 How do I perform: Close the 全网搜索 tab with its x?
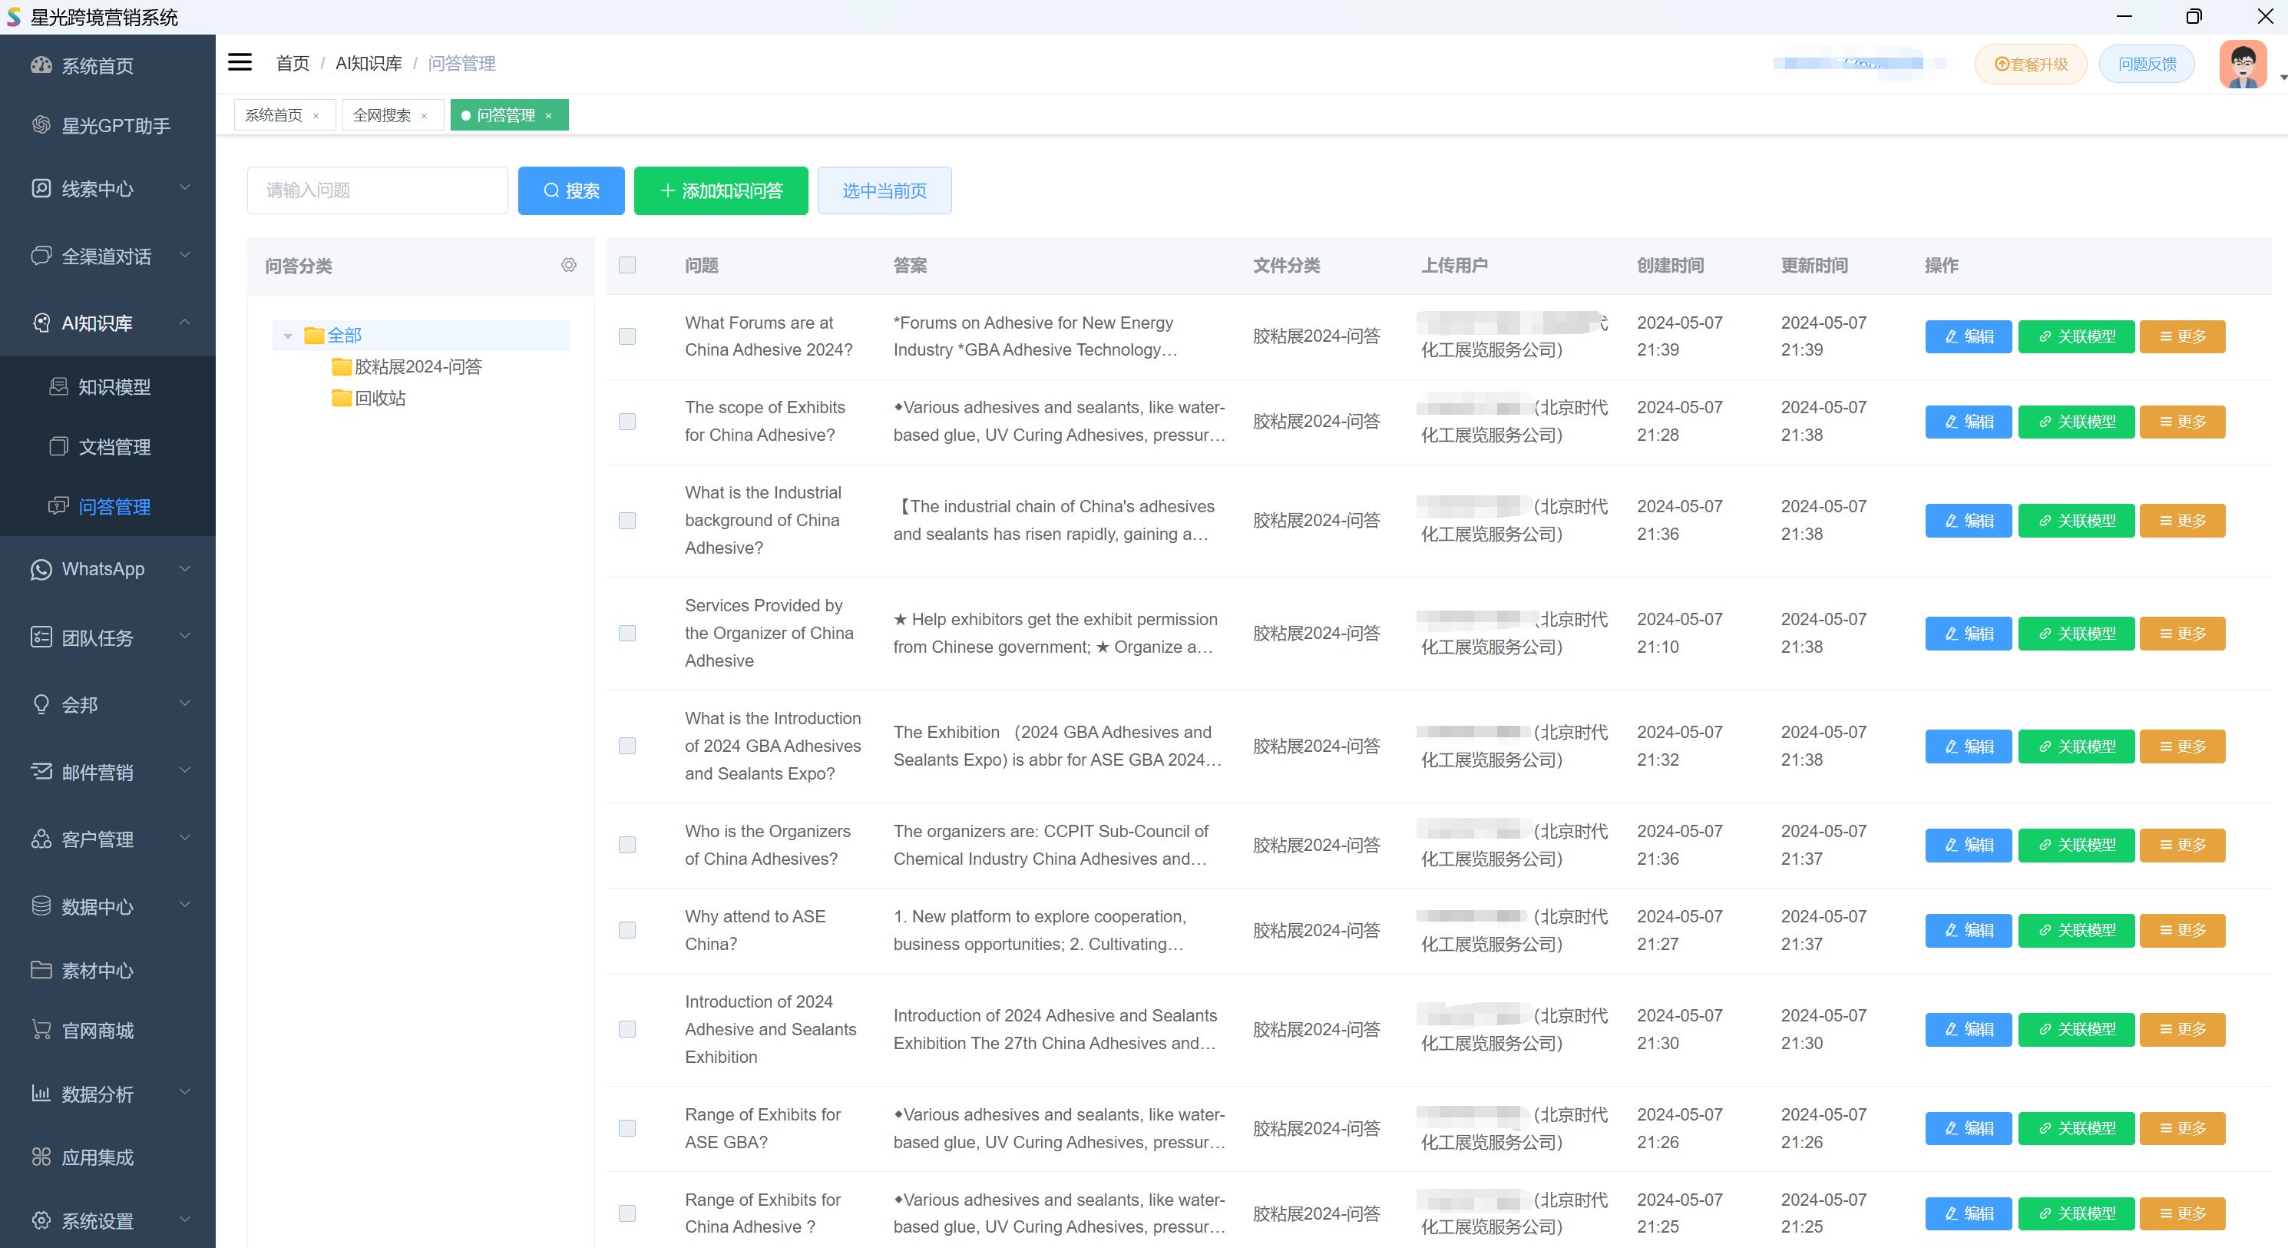(x=424, y=115)
